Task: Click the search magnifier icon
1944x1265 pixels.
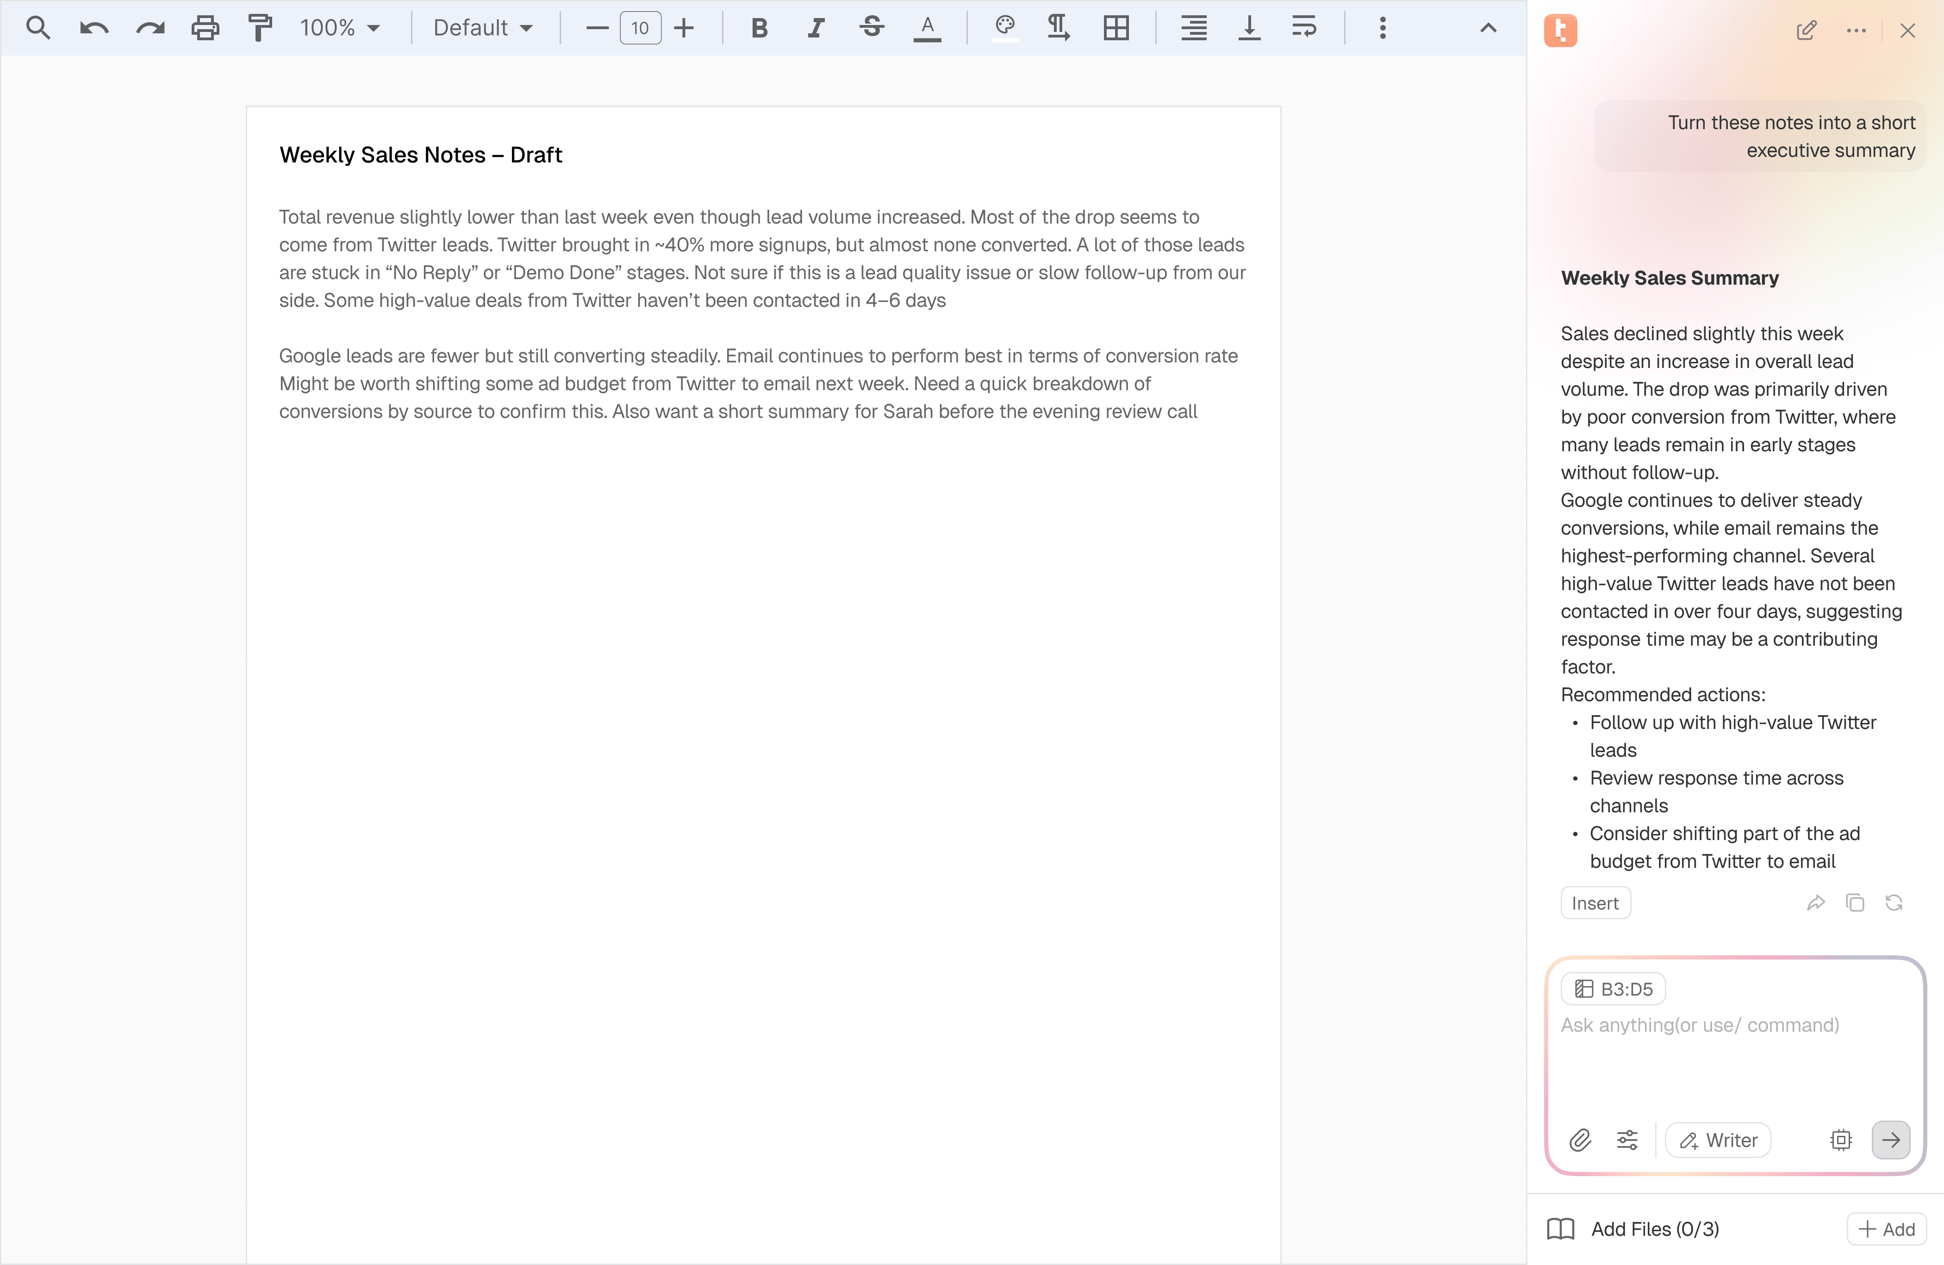Action: [x=37, y=28]
